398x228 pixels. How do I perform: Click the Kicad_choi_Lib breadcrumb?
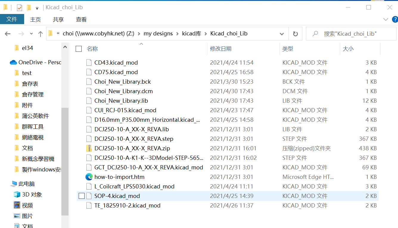[x=229, y=34]
